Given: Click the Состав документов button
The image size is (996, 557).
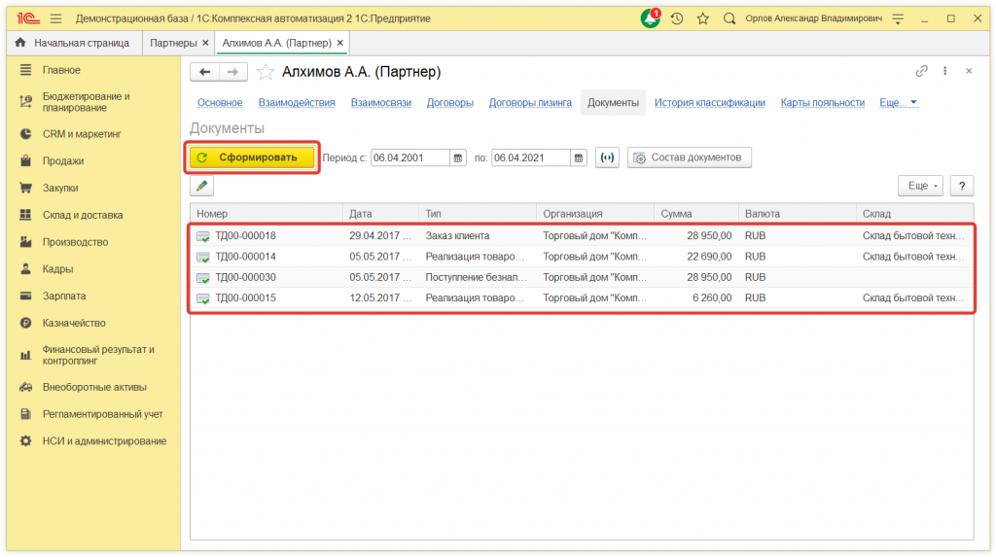Looking at the screenshot, I should click(x=689, y=157).
